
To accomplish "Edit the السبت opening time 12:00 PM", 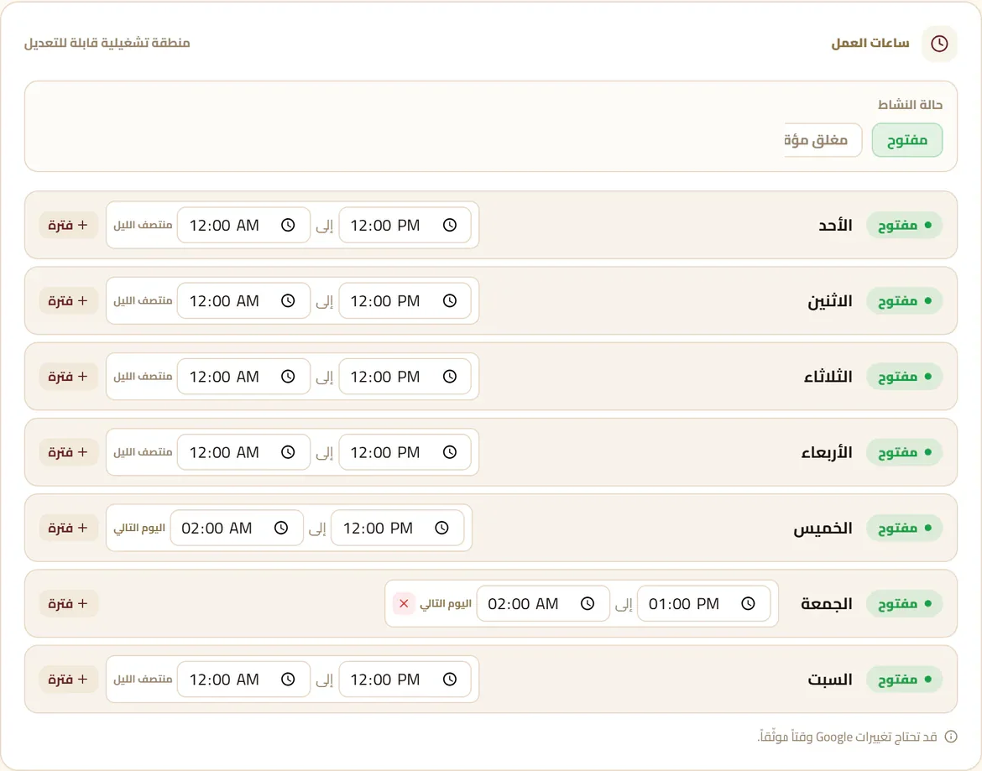I will click(405, 680).
